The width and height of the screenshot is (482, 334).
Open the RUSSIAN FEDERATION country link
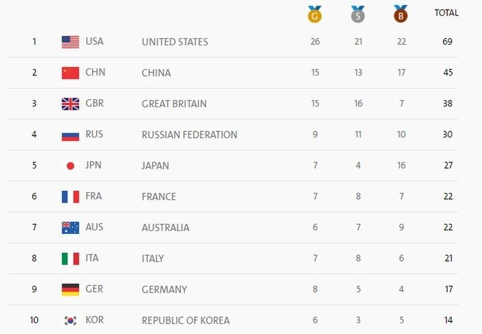pos(189,135)
